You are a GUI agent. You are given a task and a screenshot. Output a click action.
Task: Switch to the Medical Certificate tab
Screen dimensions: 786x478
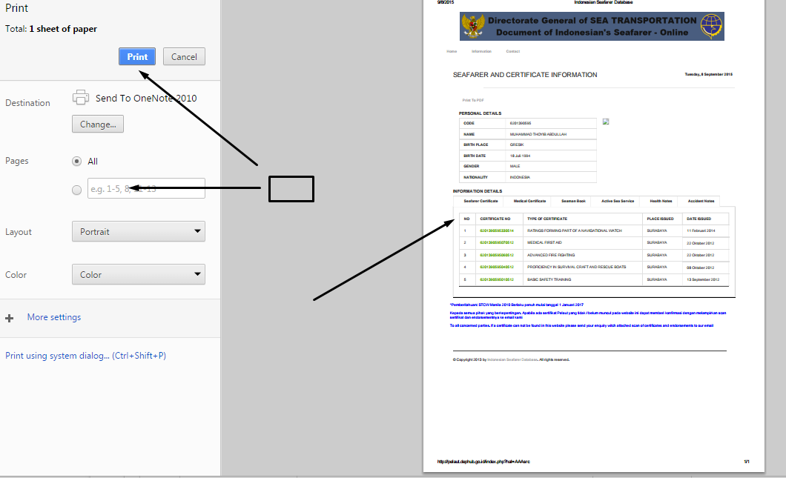pyautogui.click(x=529, y=201)
